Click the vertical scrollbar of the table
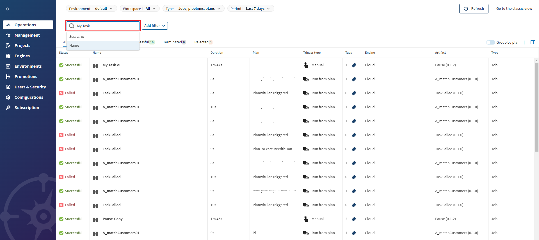Image resolution: width=539 pixels, height=240 pixels. click(x=536, y=106)
